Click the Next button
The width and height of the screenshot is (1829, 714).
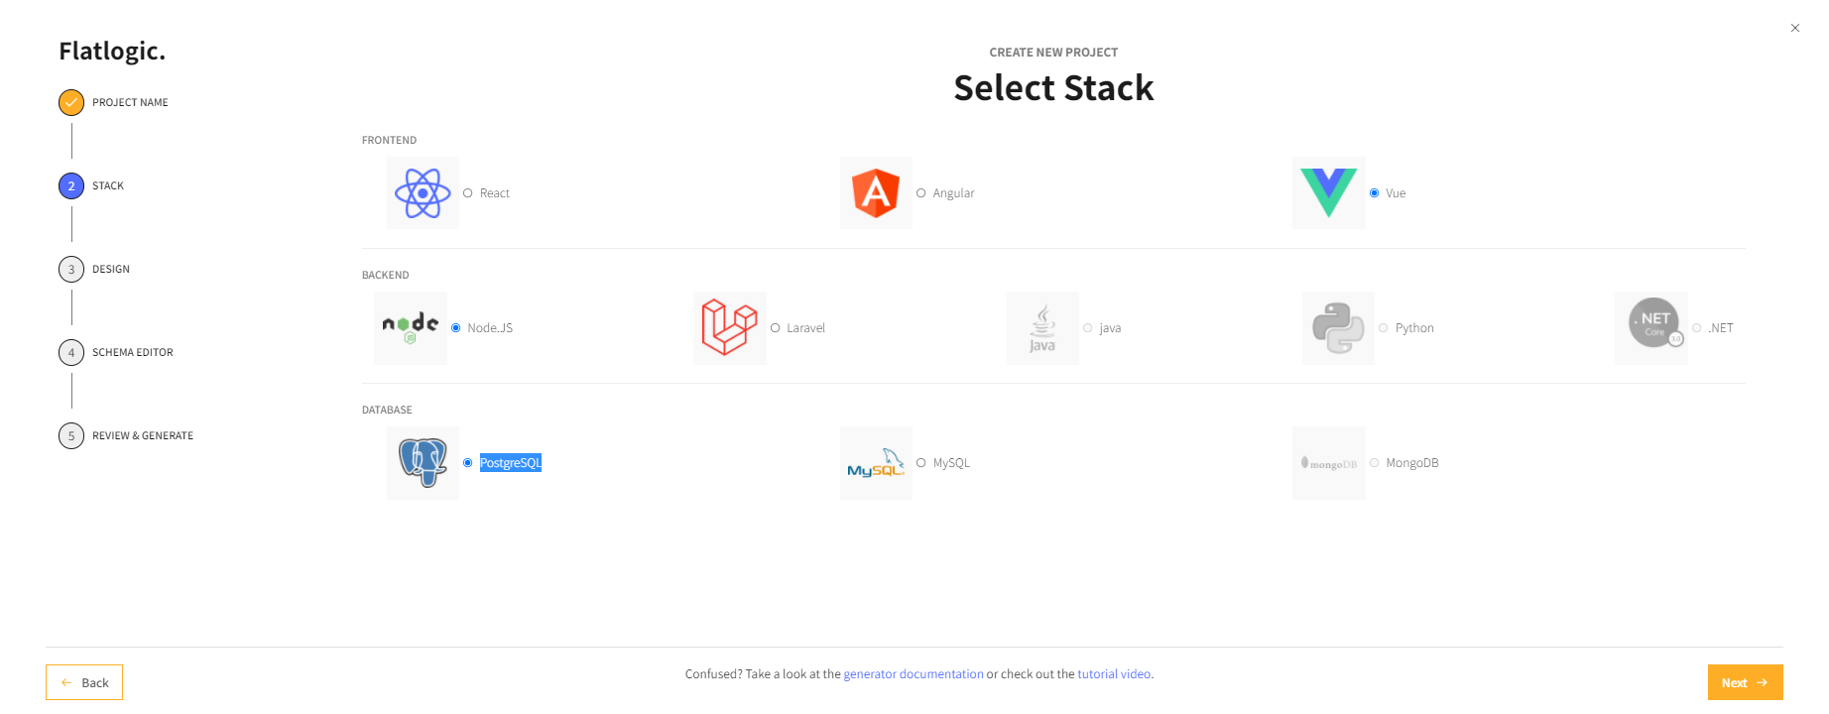pyautogui.click(x=1745, y=682)
